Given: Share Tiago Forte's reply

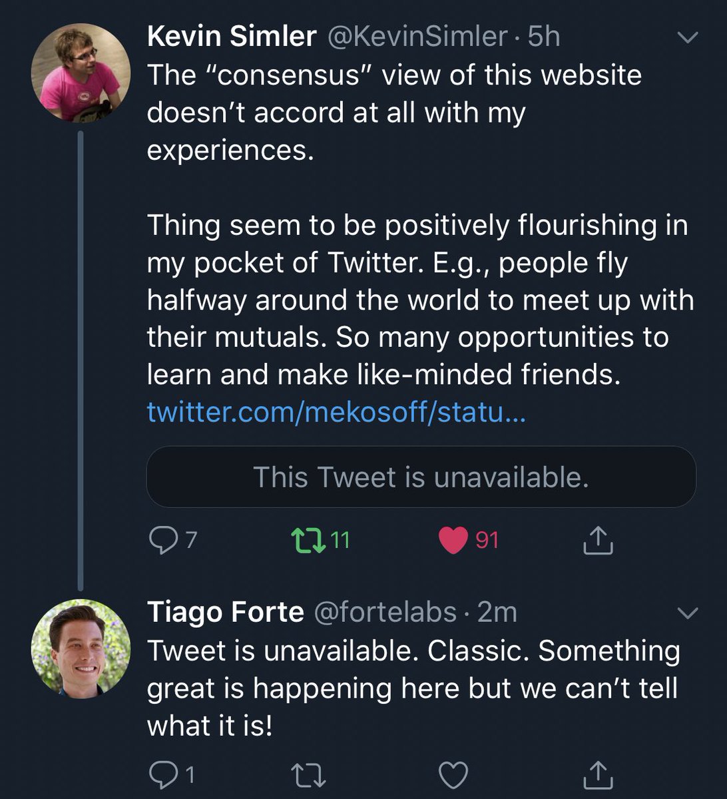Looking at the screenshot, I should point(597,774).
